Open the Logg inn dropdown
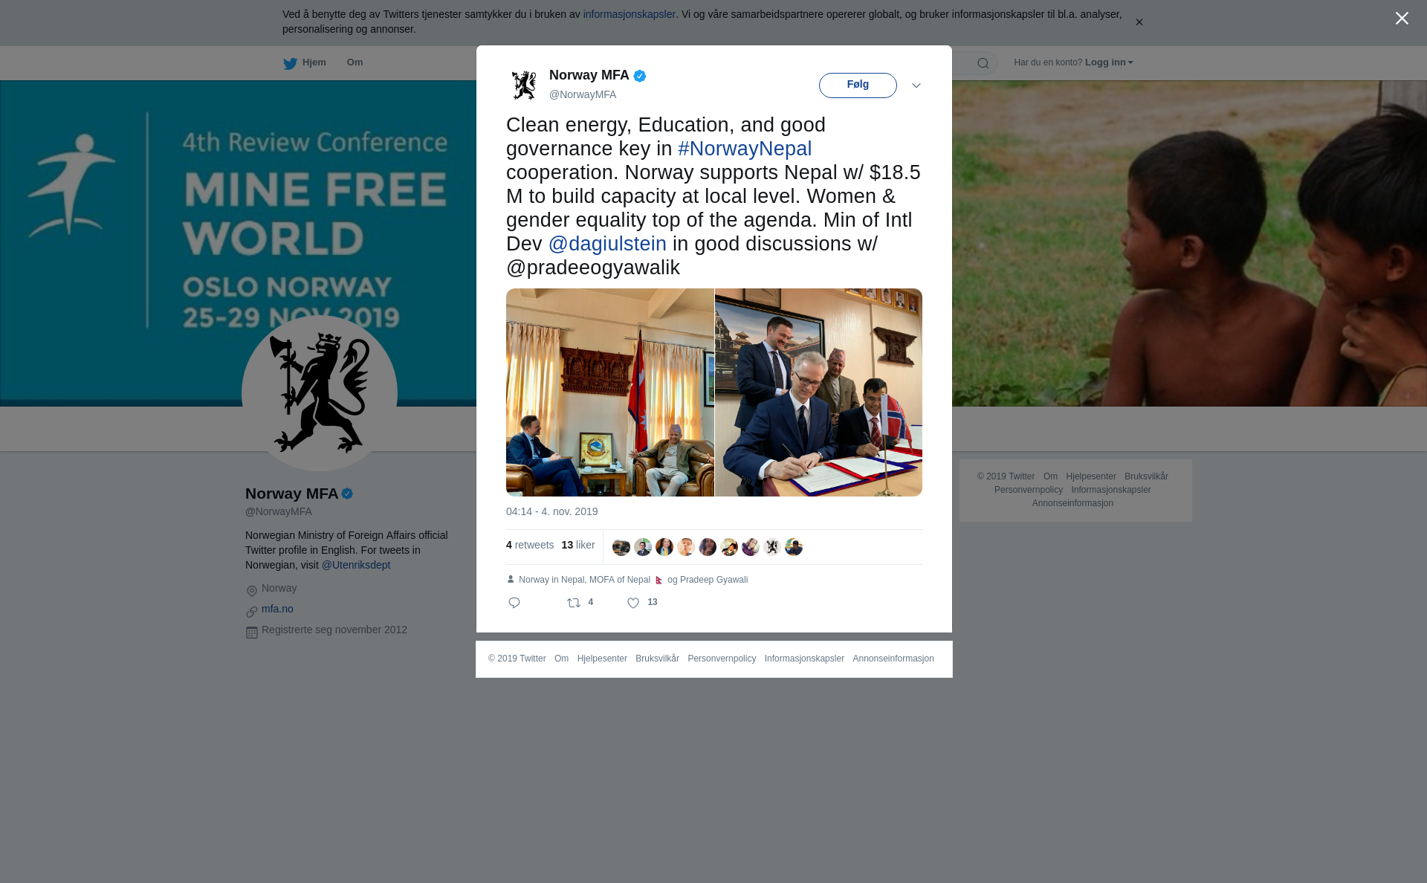The height and width of the screenshot is (883, 1427). [1109, 62]
